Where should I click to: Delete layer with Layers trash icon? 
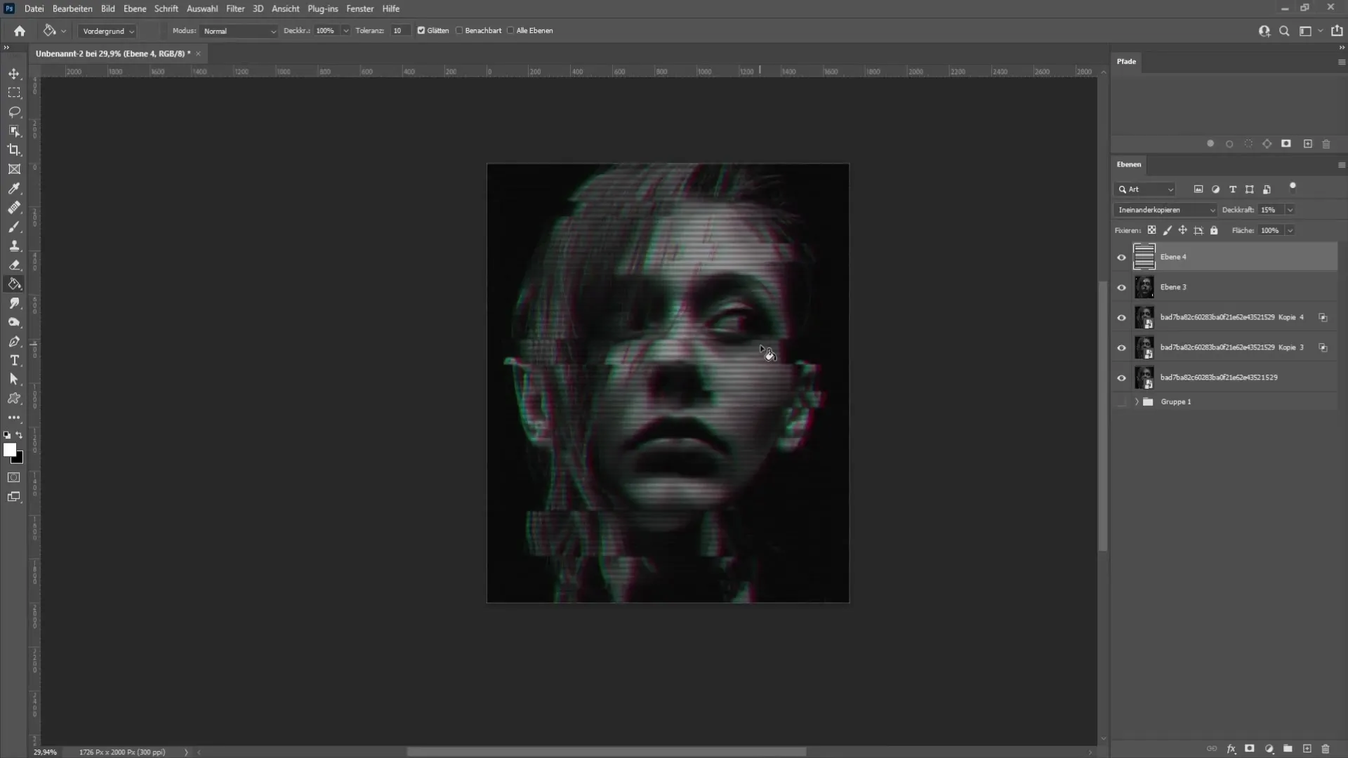point(1326,749)
